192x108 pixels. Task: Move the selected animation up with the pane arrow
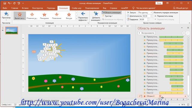184,33
